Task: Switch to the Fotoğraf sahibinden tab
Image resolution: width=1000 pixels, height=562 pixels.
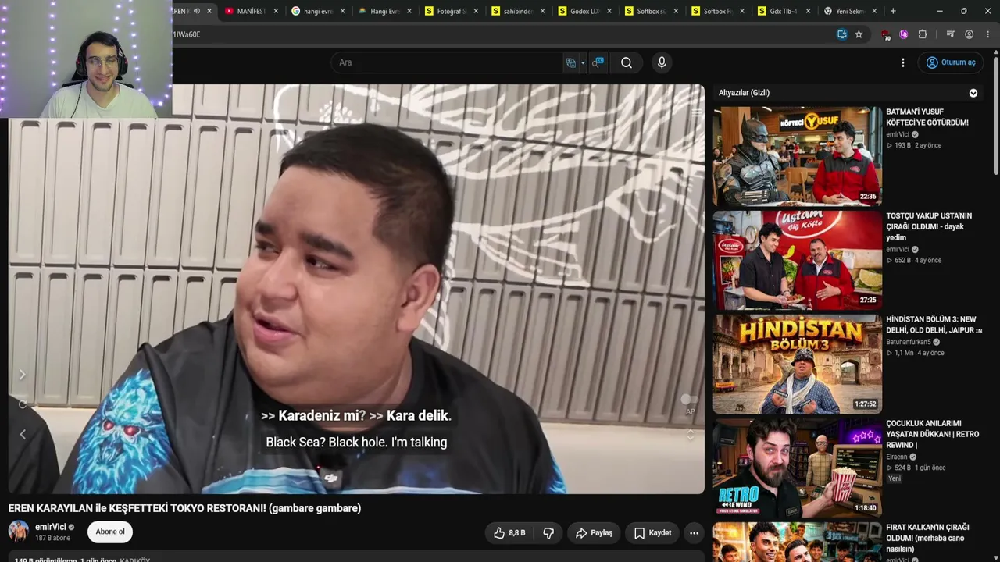Action: 452,11
